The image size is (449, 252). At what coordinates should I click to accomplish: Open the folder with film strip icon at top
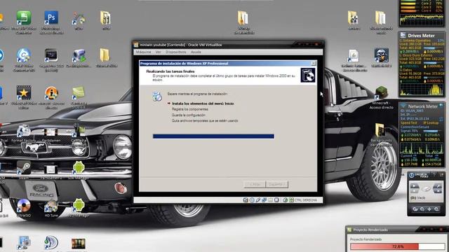[106, 17]
